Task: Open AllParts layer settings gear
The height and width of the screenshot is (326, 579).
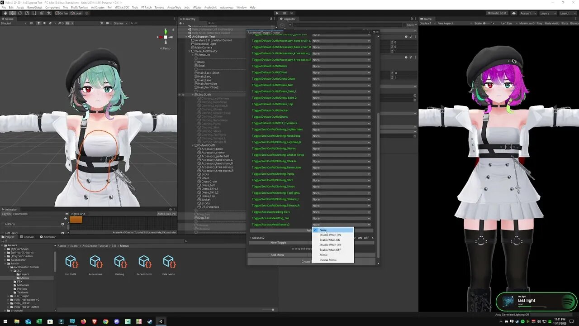Action: 62,224
